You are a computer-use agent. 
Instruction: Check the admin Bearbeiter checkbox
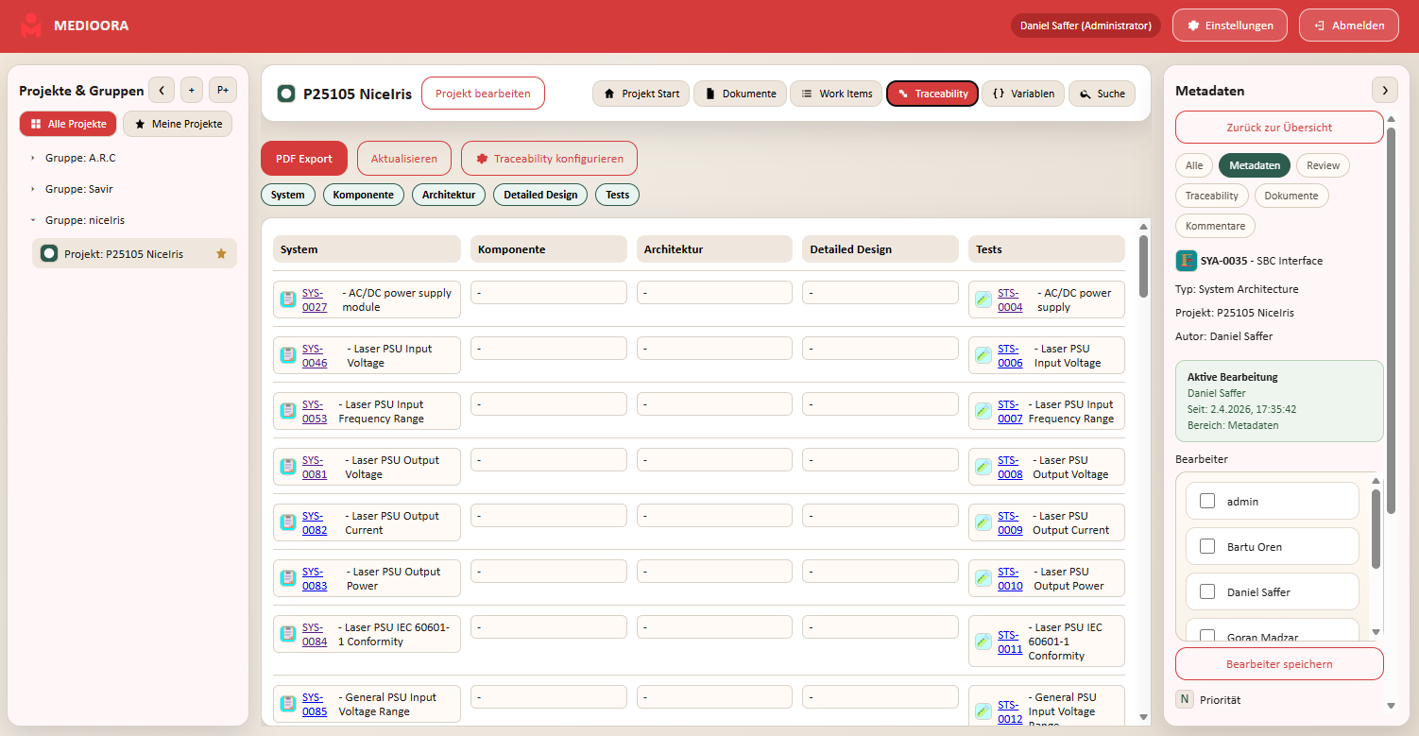point(1206,501)
